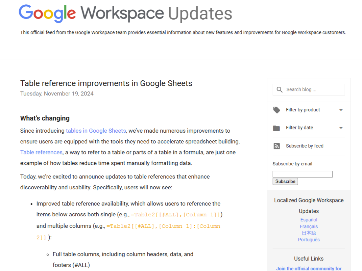Open the Français localized updates link
Image resolution: width=362 pixels, height=271 pixels.
[x=309, y=226]
